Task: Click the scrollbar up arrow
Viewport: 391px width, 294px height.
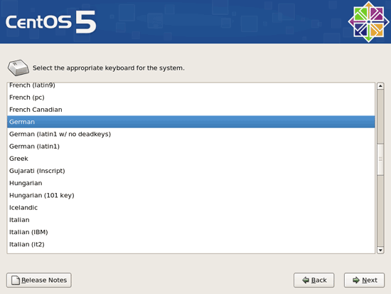Action: (x=380, y=86)
